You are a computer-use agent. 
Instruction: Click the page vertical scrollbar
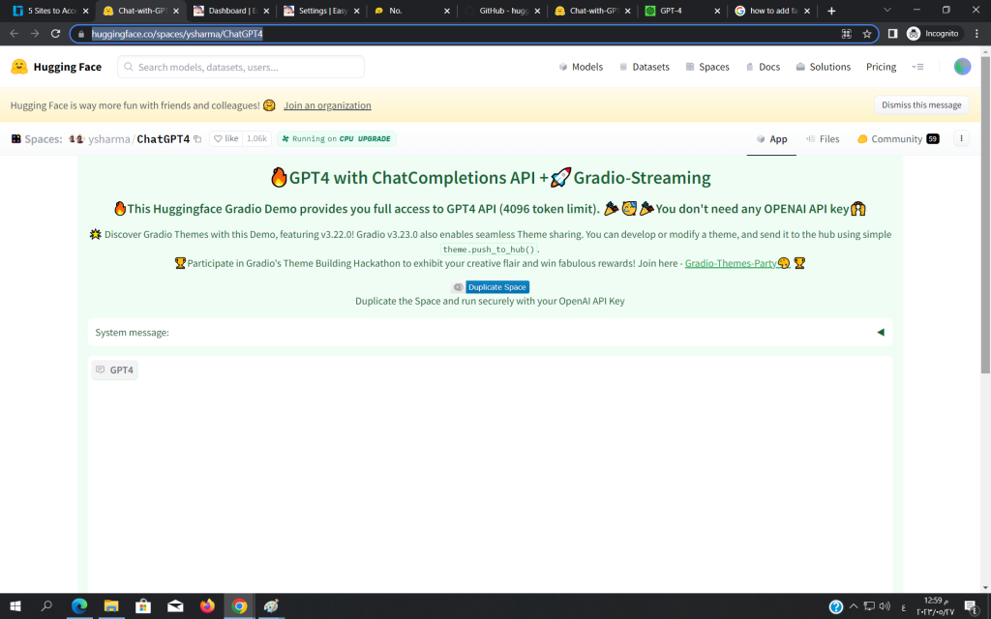pyautogui.click(x=985, y=214)
